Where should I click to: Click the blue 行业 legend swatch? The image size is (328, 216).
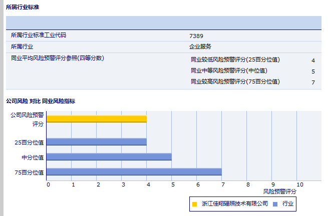pyautogui.click(x=275, y=204)
